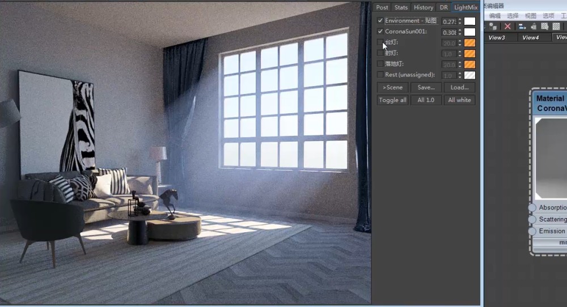The width and height of the screenshot is (567, 307).
Task: Enable the Rest (unassigned) checkbox
Action: [x=380, y=75]
